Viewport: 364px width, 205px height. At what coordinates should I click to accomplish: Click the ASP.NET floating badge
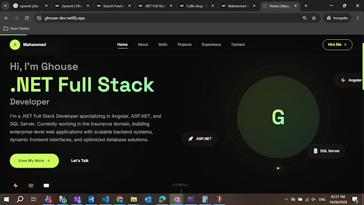pyautogui.click(x=200, y=139)
